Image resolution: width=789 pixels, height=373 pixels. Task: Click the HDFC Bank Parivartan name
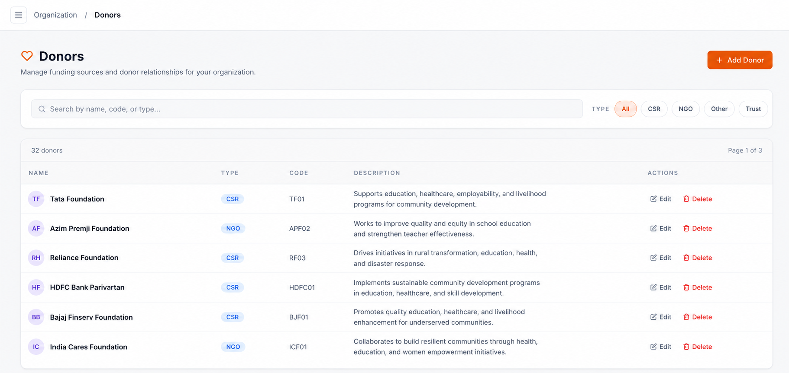tap(87, 287)
